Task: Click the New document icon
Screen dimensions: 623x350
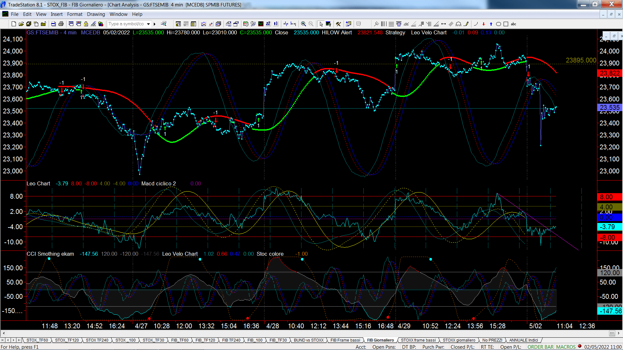Action: pos(14,24)
